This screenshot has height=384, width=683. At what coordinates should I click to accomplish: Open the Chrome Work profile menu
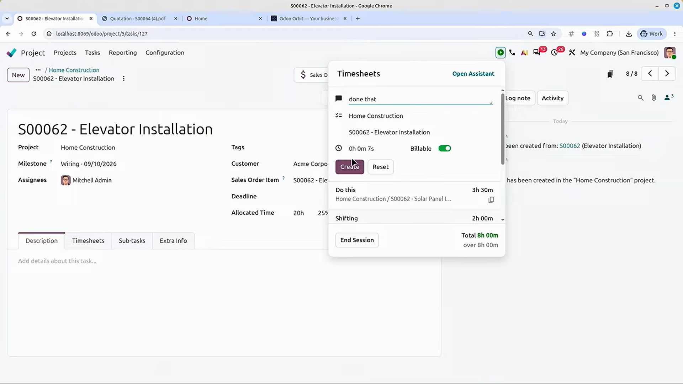651,34
